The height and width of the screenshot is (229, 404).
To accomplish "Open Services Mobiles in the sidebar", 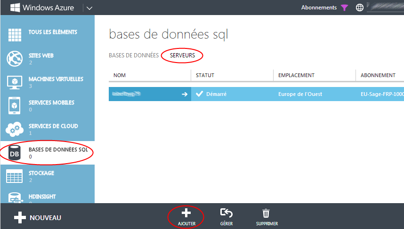I will pyautogui.click(x=51, y=103).
